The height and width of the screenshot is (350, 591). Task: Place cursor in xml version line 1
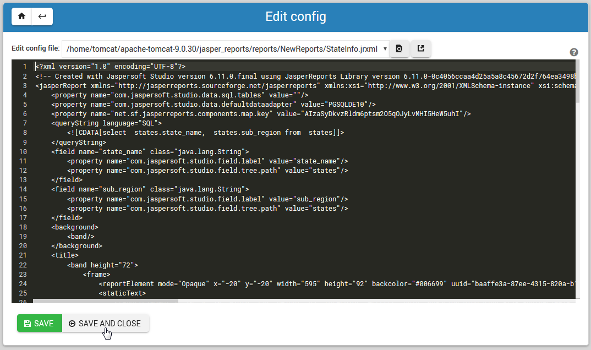point(111,66)
